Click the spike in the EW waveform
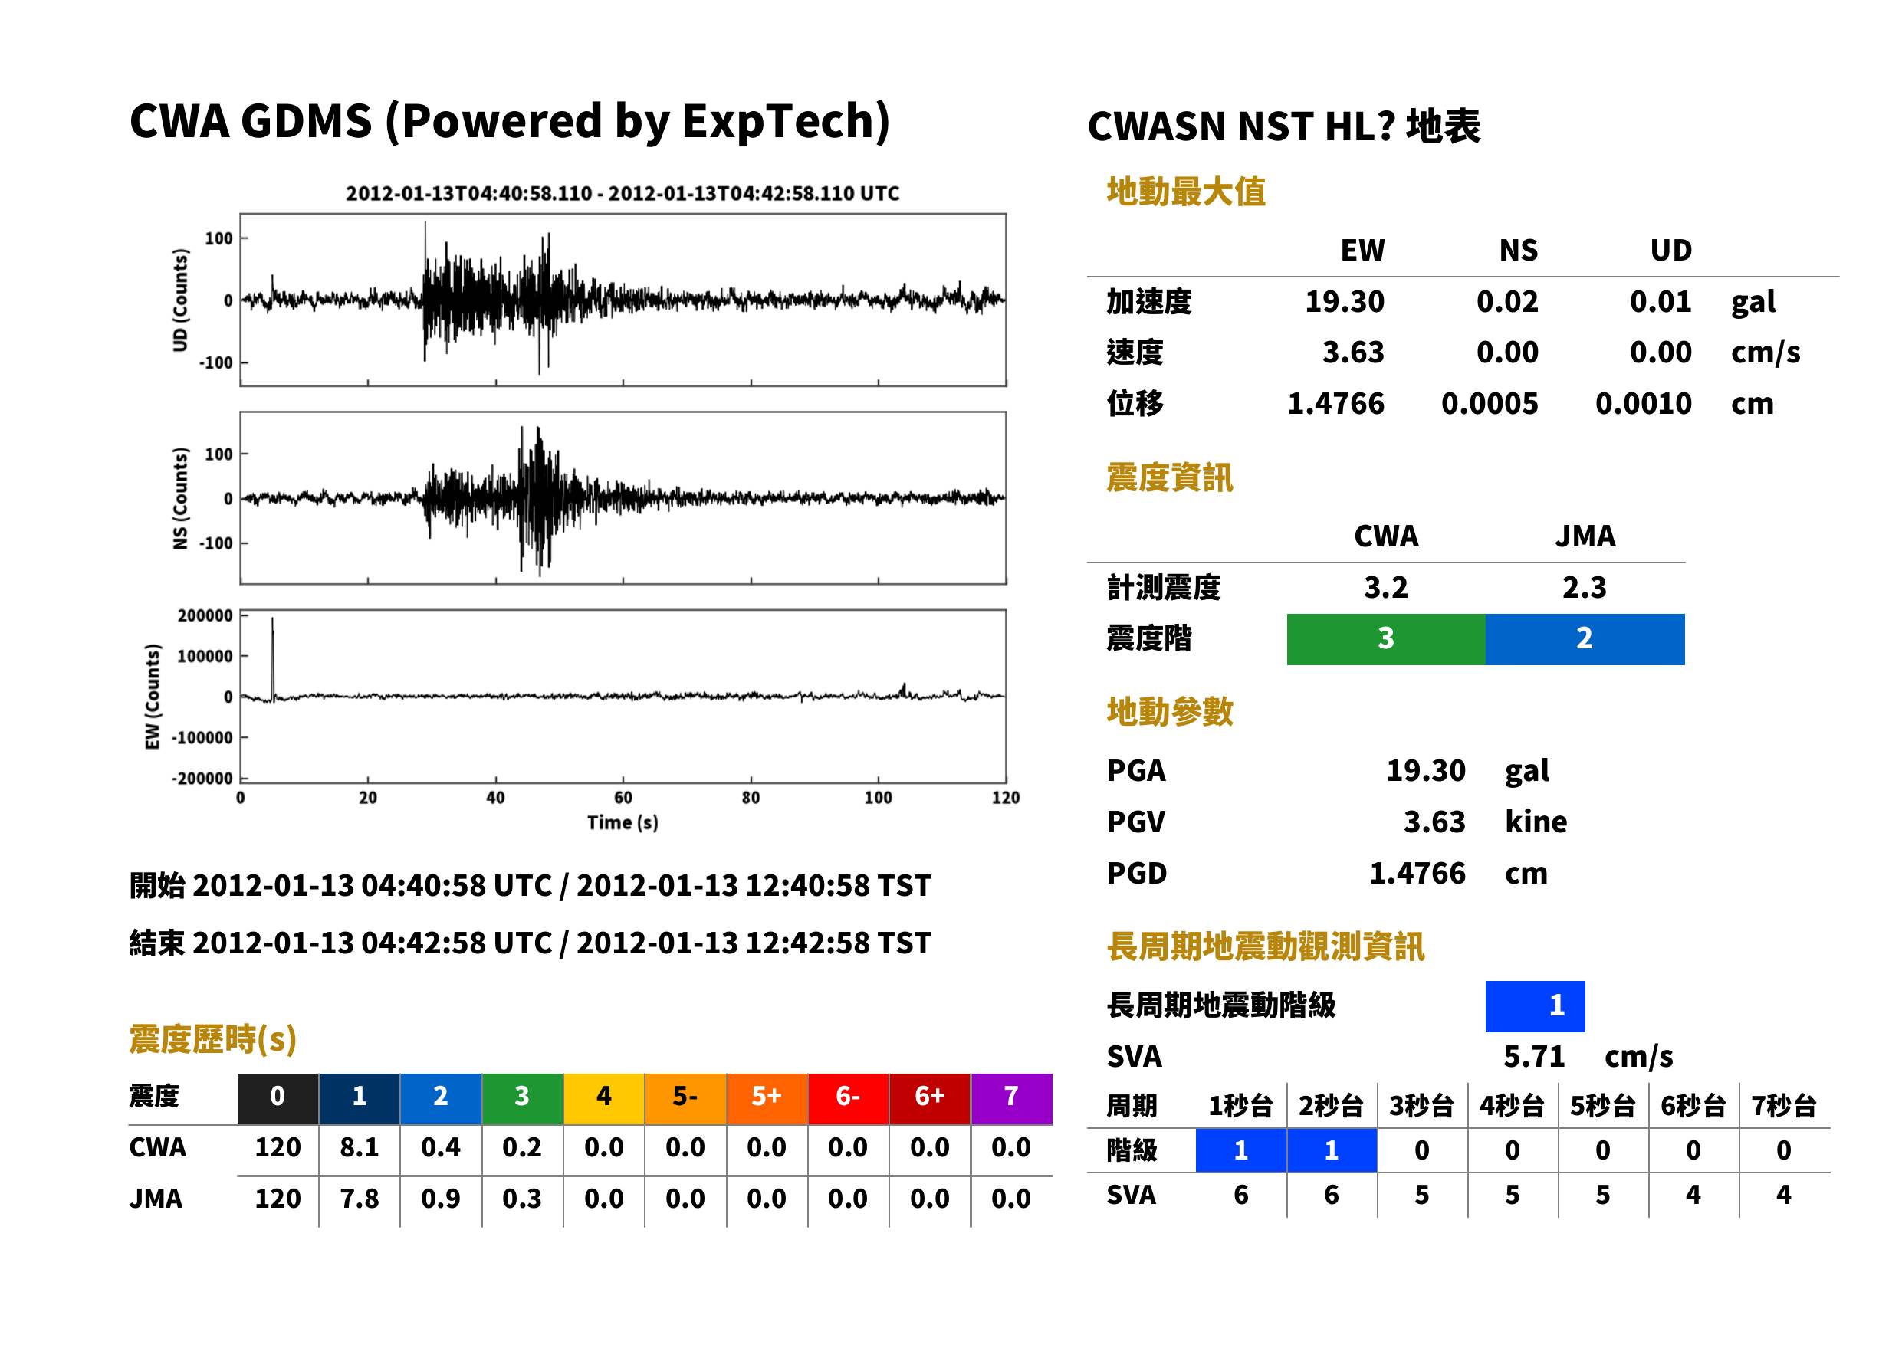This screenshot has height=1358, width=1902. [273, 658]
